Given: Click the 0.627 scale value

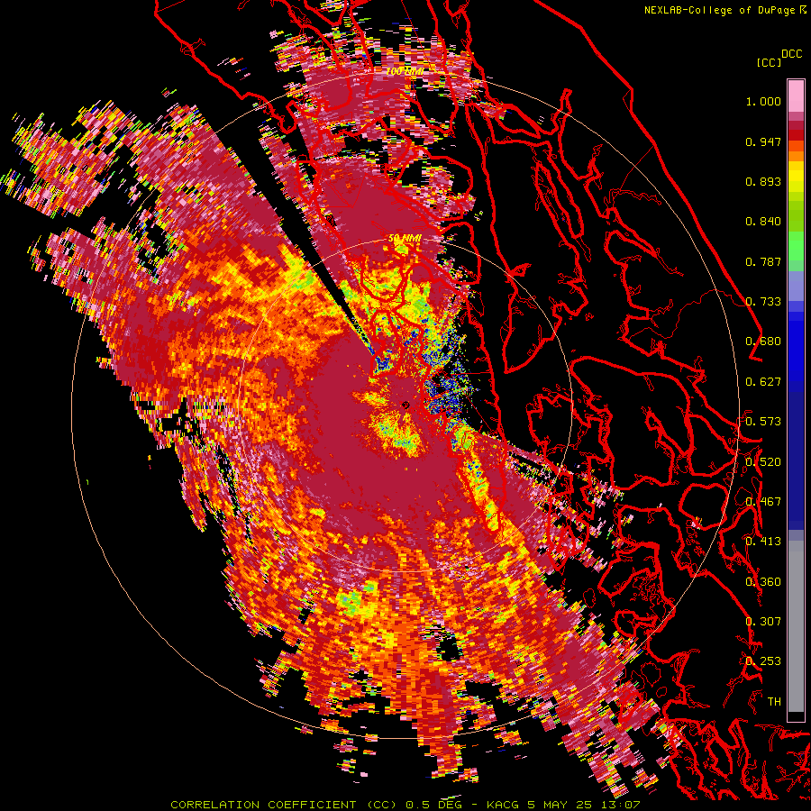Looking at the screenshot, I should (763, 382).
